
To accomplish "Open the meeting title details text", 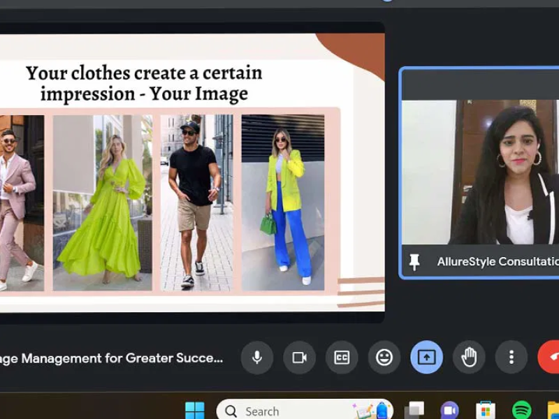I will point(111,358).
